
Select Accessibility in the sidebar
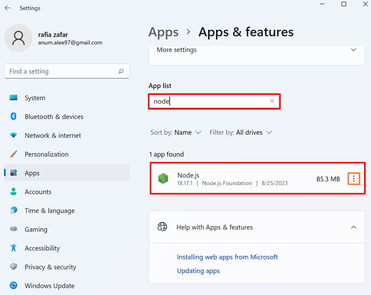pyautogui.click(x=67, y=248)
